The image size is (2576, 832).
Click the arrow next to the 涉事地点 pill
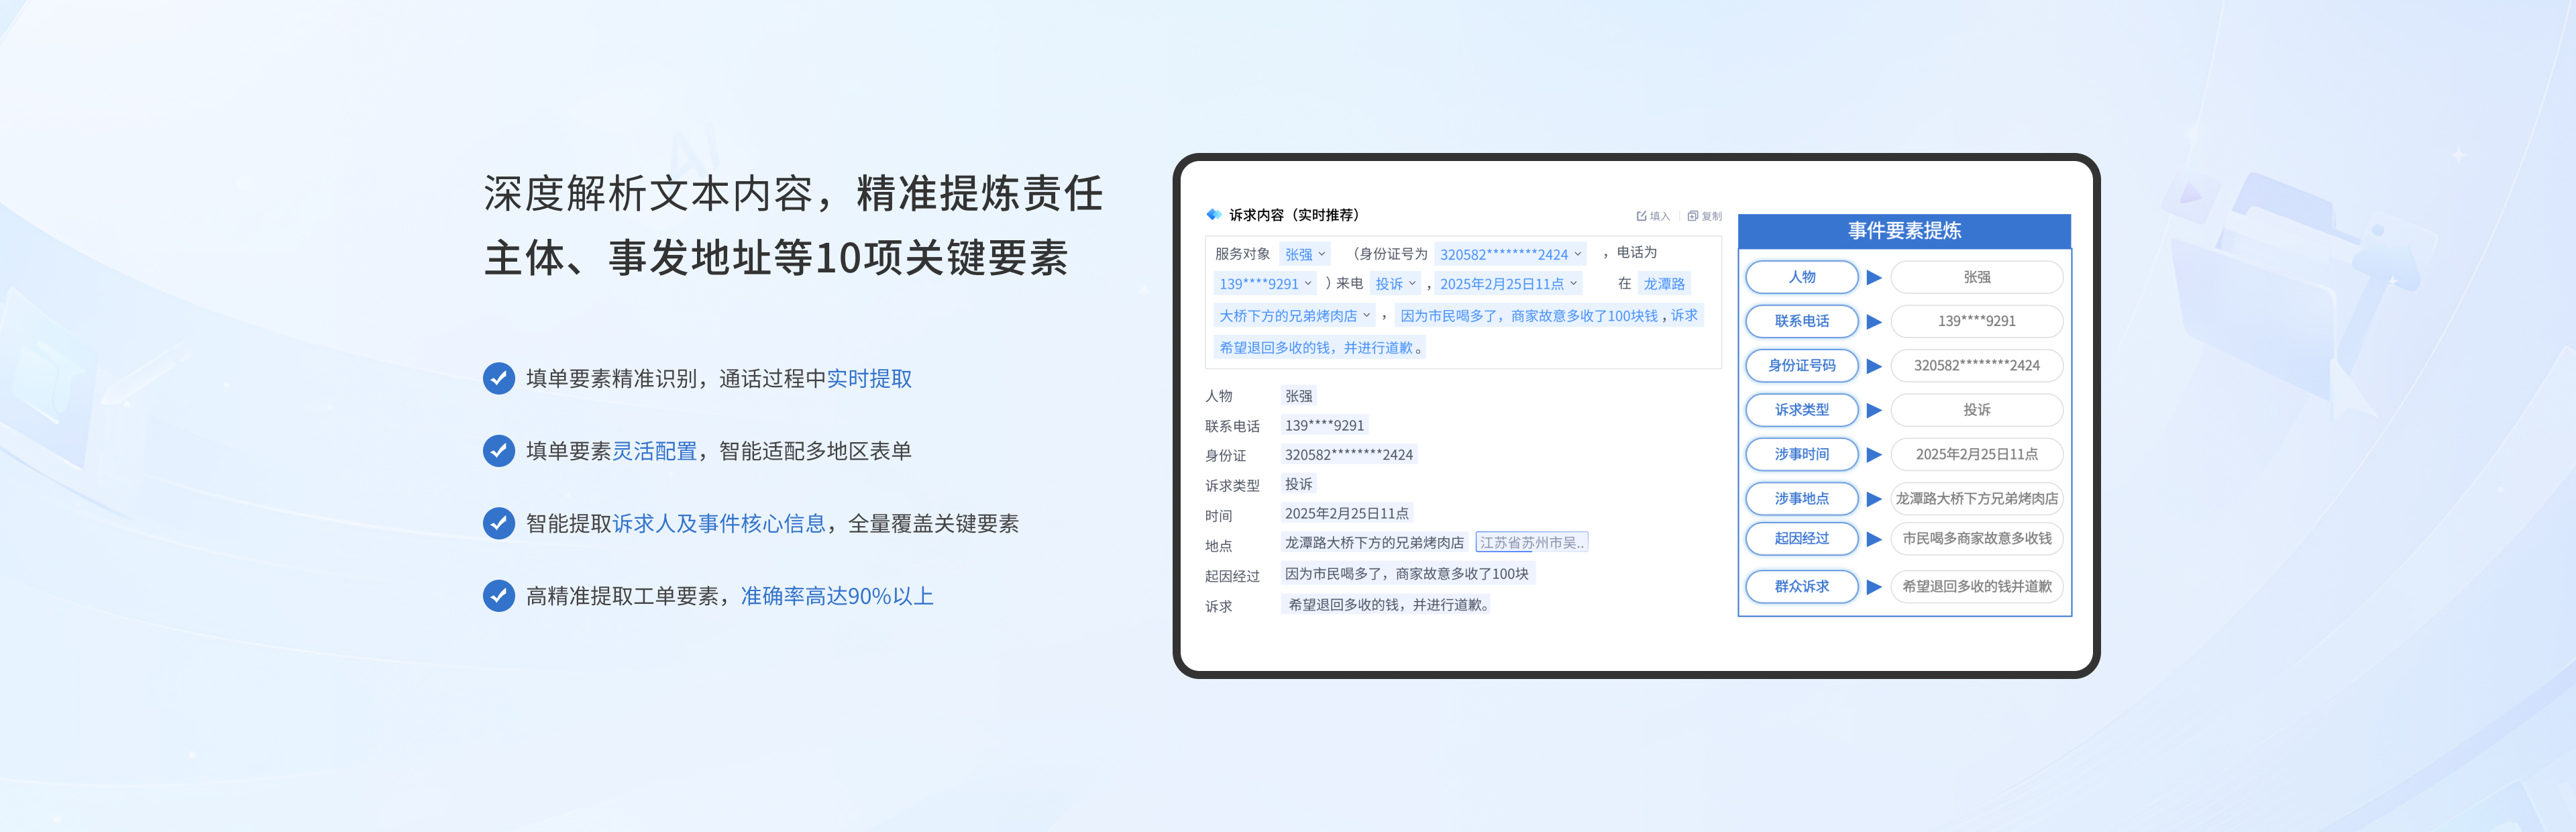1874,498
